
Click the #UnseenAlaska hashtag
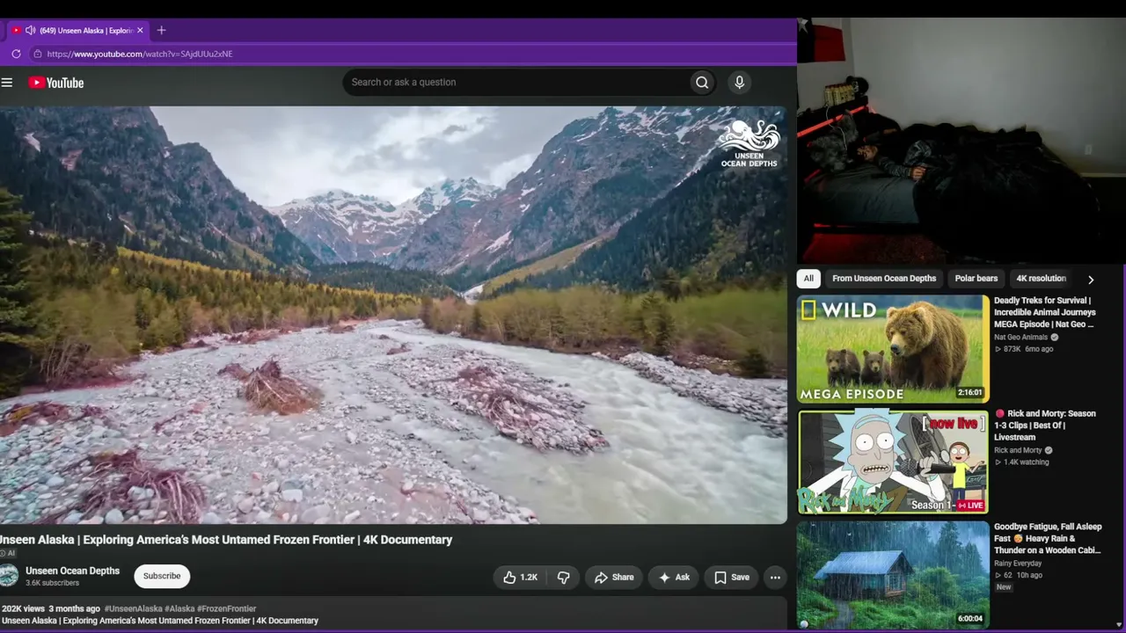pos(133,608)
